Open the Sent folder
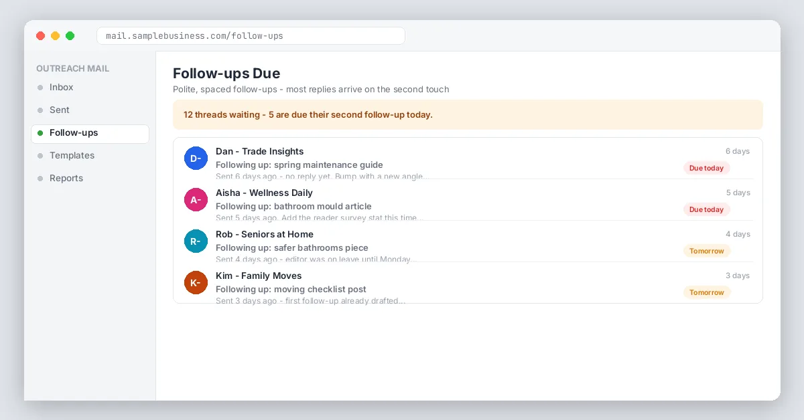The width and height of the screenshot is (804, 420). click(90, 110)
